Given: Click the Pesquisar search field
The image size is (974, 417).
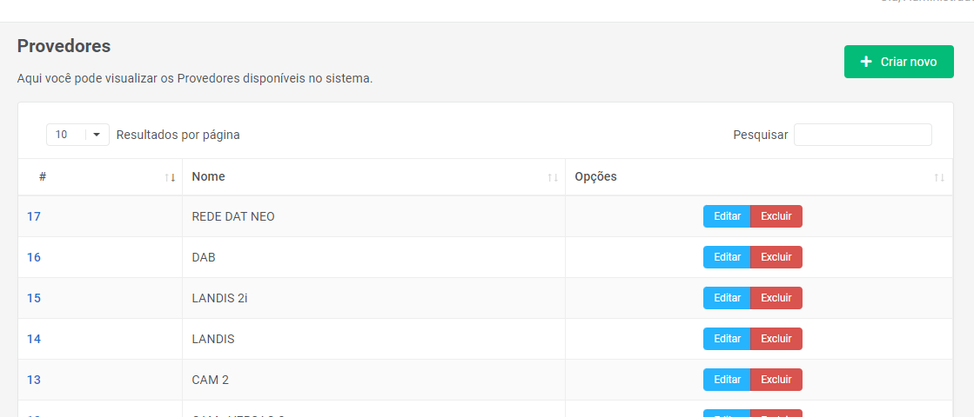Looking at the screenshot, I should [x=863, y=135].
